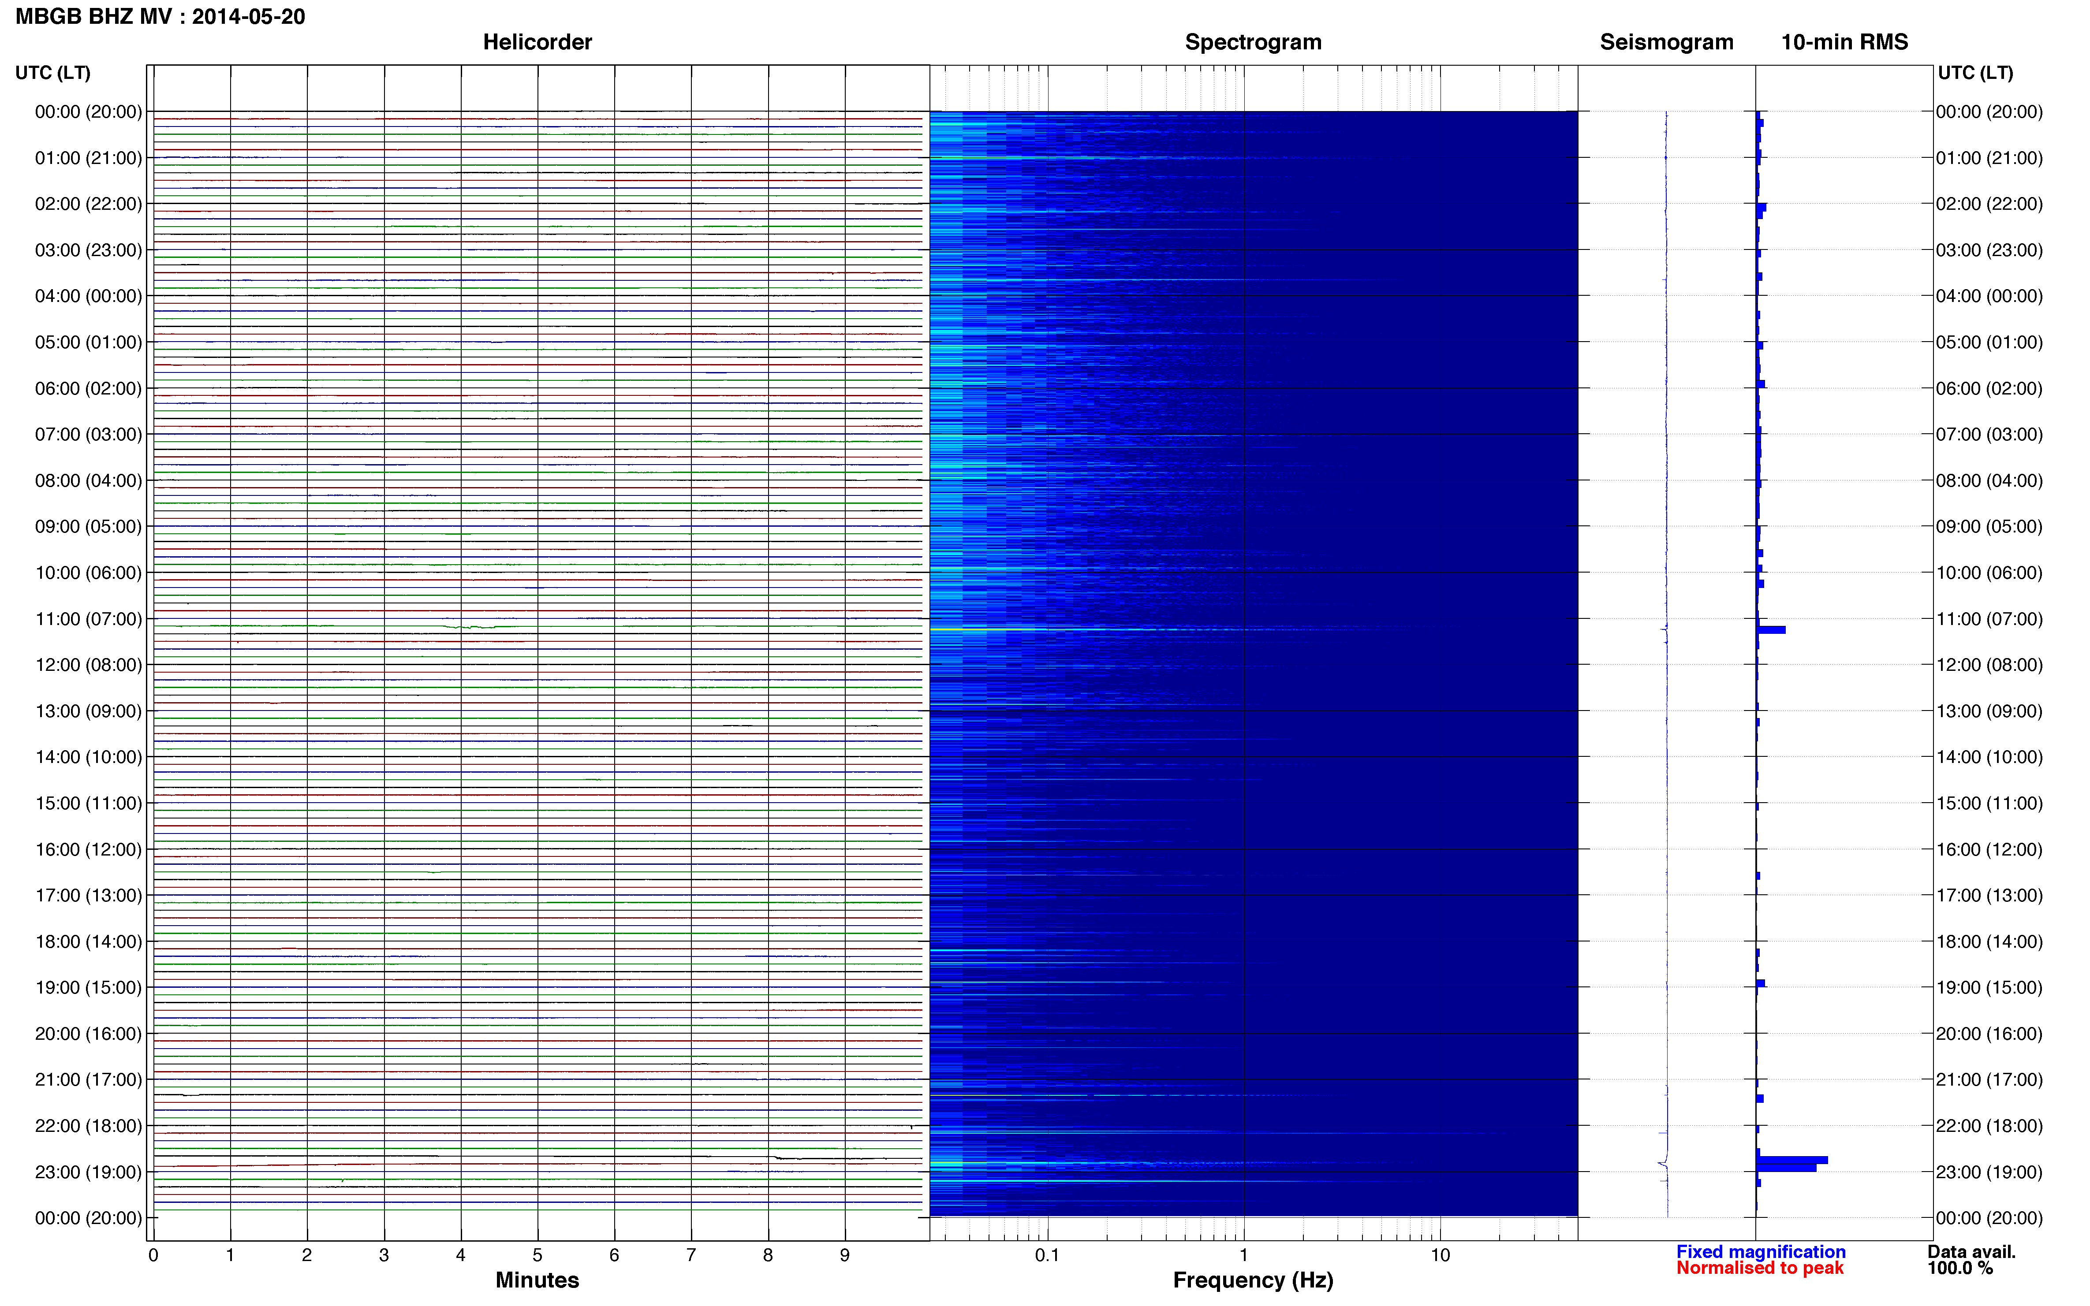Select left-axis time label 01:00 (21:00)

pyautogui.click(x=88, y=158)
